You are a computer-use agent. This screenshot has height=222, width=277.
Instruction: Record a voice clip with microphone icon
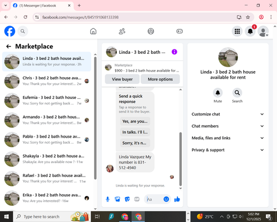pos(107,199)
